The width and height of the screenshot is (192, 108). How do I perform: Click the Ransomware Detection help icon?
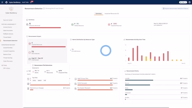(44, 9)
